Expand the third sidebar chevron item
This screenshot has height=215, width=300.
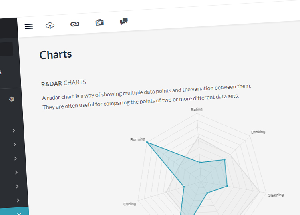(x=15, y=159)
